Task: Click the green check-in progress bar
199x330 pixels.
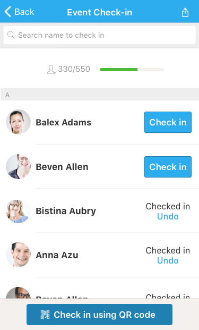Action: 119,70
